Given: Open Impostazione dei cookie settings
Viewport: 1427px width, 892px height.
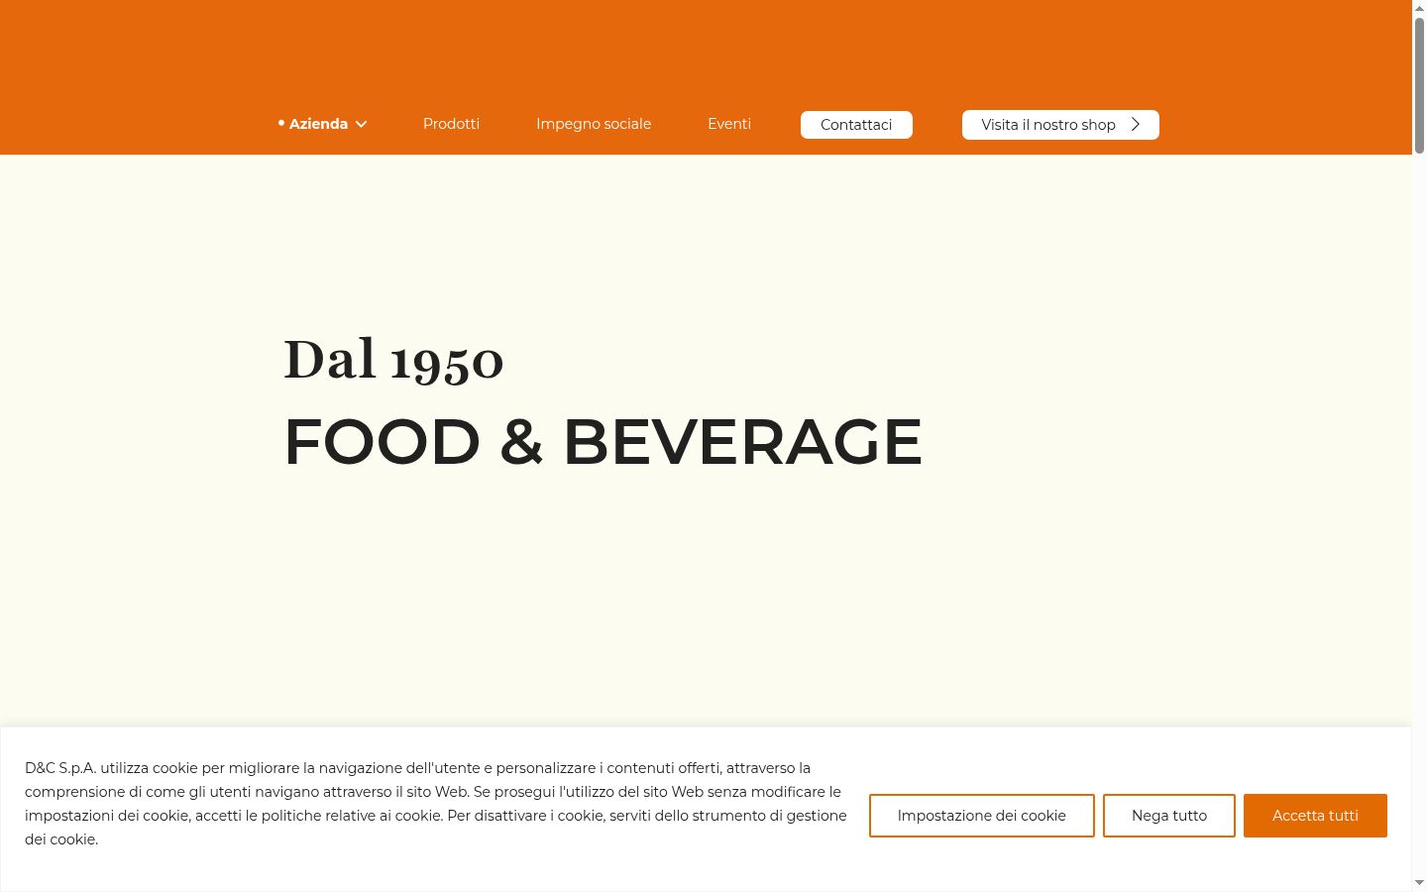Looking at the screenshot, I should coord(982,816).
